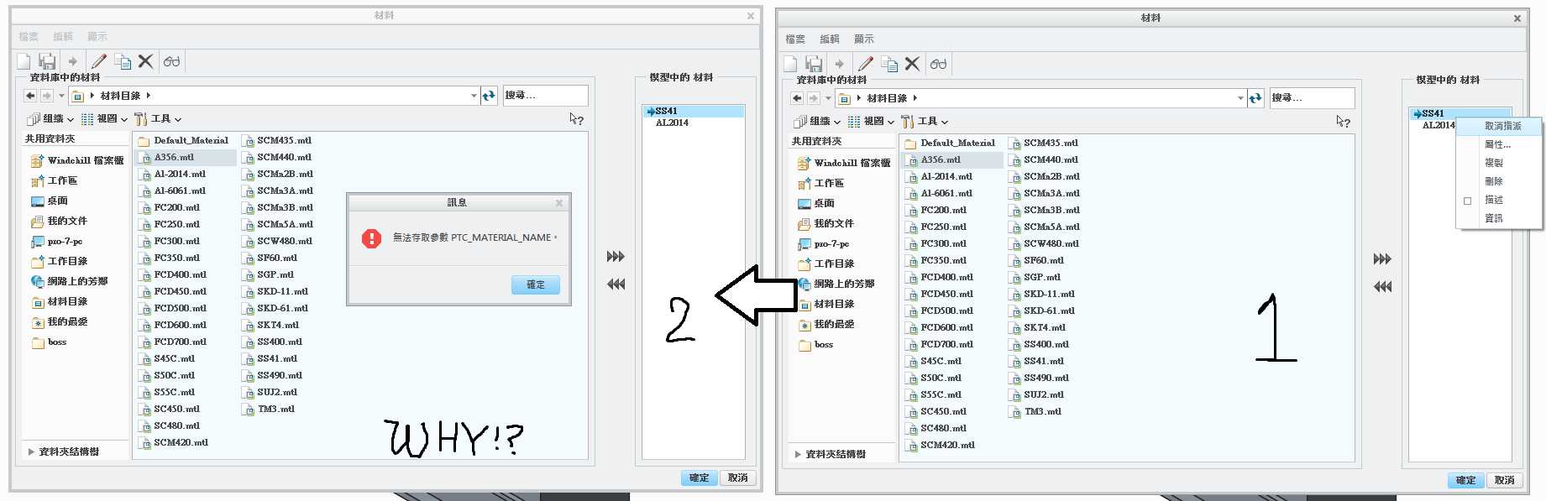Choose 取消指派 from the context menu
Viewport: 1546px width, 501px height.
coord(1500,126)
